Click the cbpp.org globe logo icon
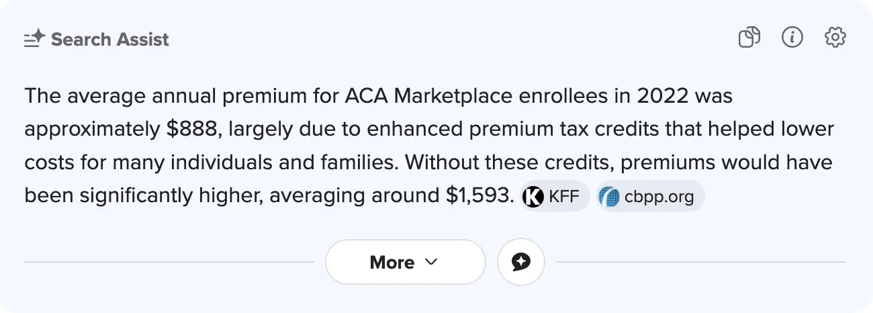This screenshot has width=873, height=313. (608, 196)
